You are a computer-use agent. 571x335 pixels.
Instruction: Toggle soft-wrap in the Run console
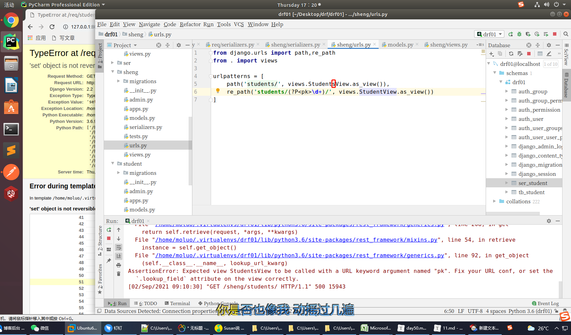point(119,247)
